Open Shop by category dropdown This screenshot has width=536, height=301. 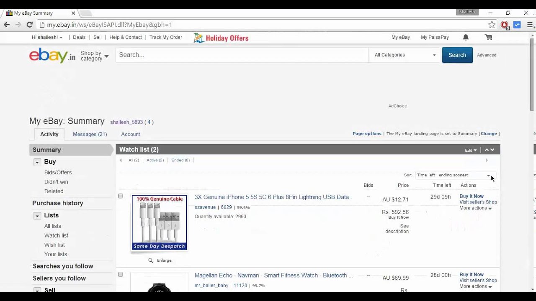(x=94, y=56)
